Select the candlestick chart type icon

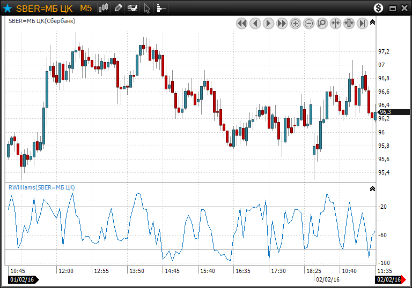coord(104,8)
